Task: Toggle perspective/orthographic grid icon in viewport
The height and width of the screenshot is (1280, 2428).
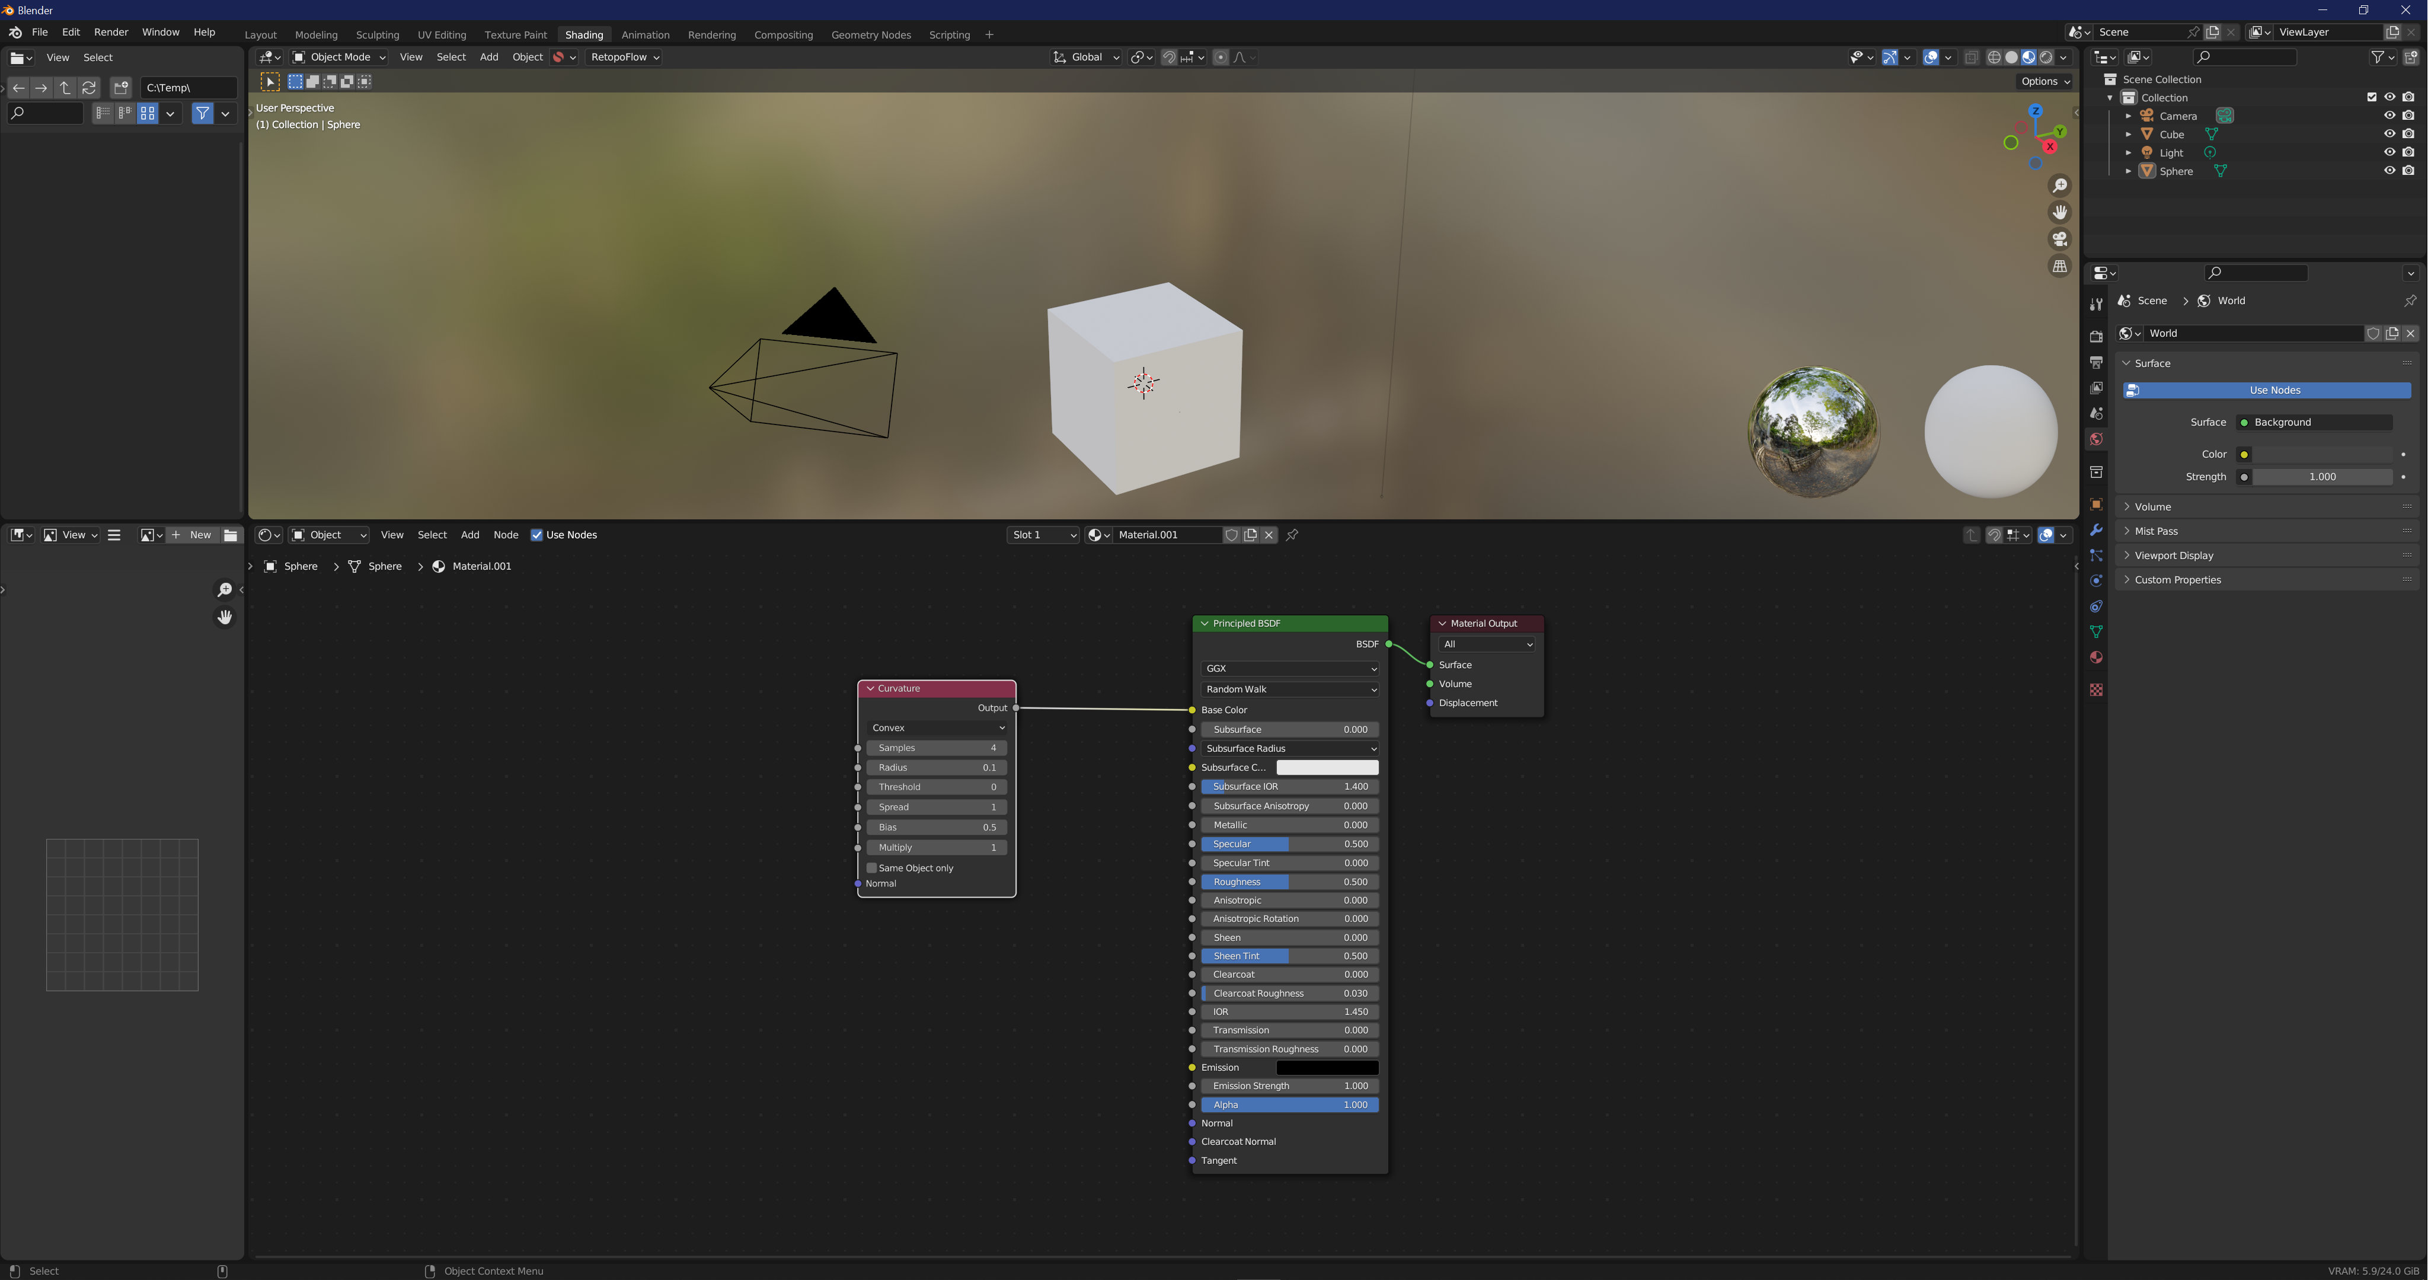Action: pyautogui.click(x=2059, y=267)
